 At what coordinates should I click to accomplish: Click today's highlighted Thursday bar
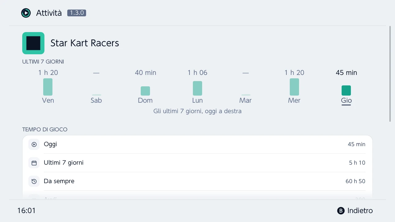346,91
